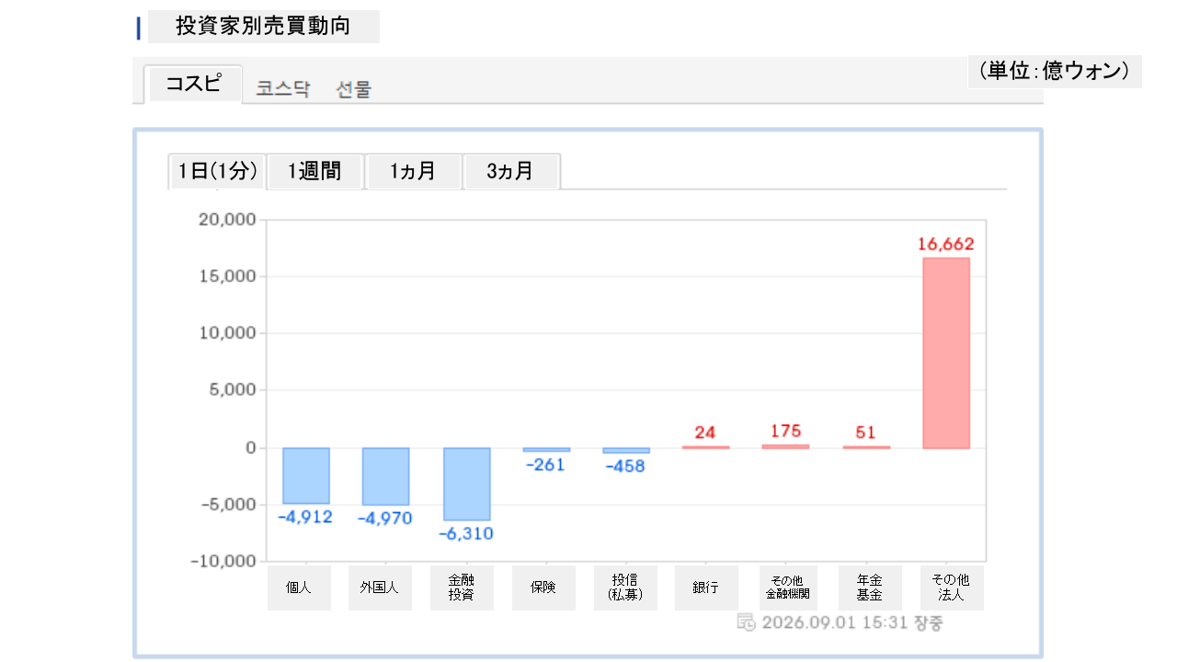Viewport: 1177px width, 662px height.
Task: Click the 投資家別売買動向 heading
Action: [263, 26]
